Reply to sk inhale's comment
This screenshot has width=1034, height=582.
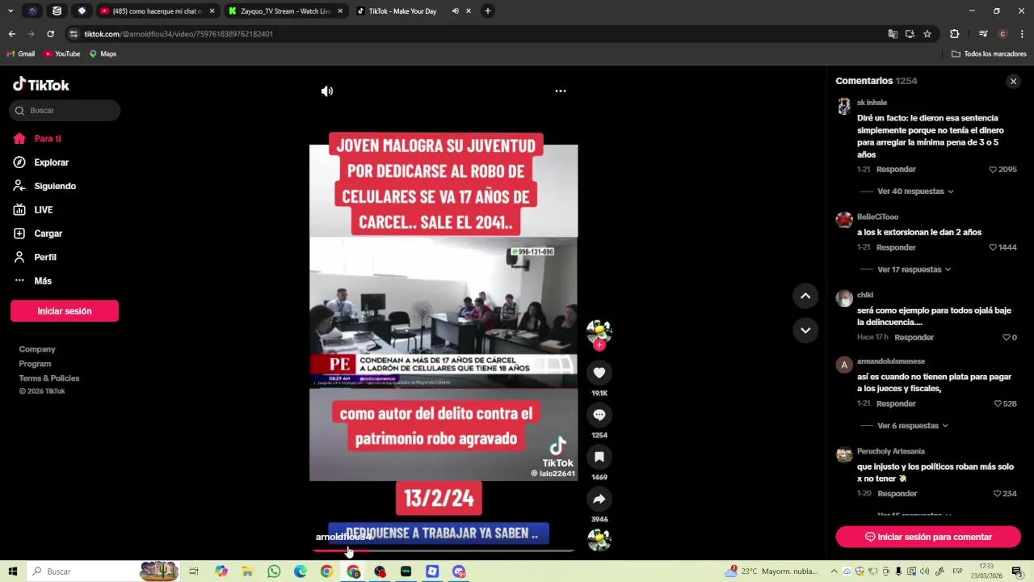(x=896, y=170)
